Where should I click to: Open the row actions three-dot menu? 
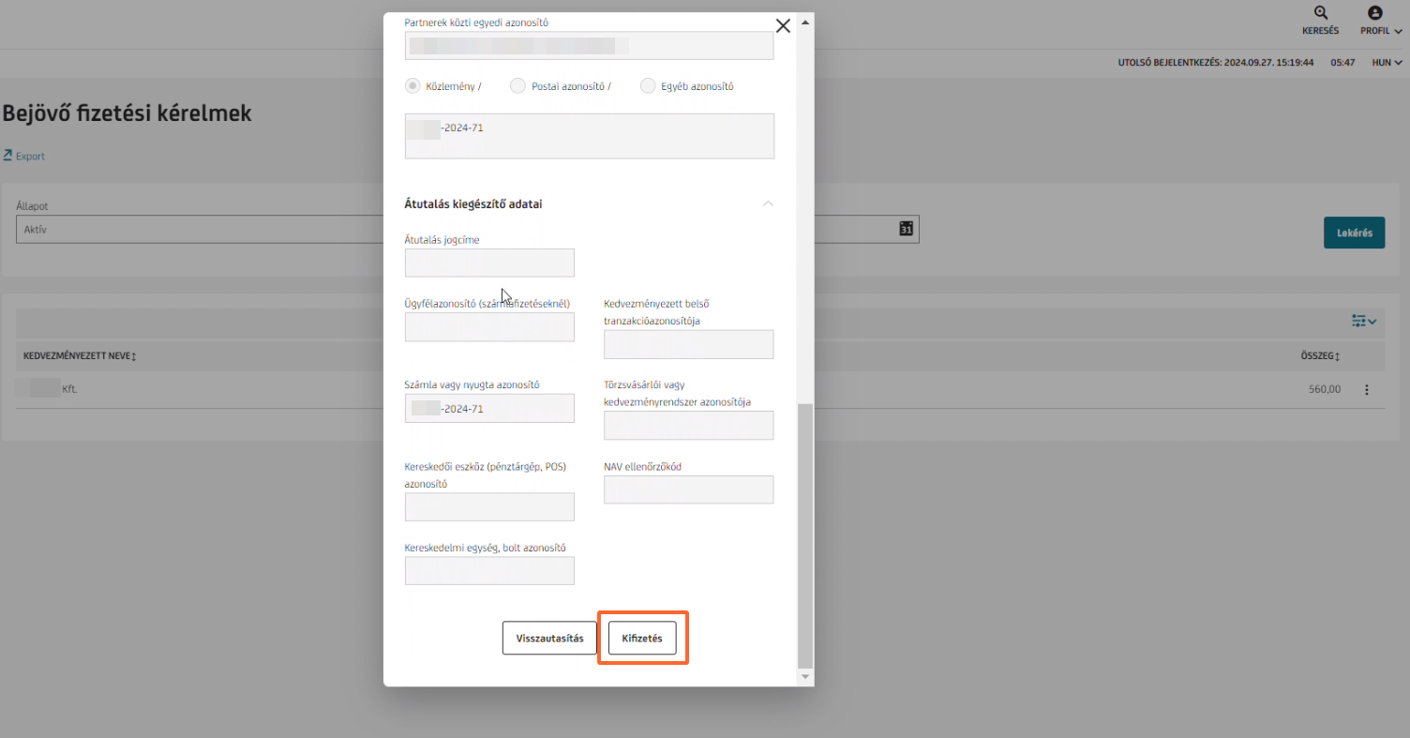pyautogui.click(x=1366, y=389)
